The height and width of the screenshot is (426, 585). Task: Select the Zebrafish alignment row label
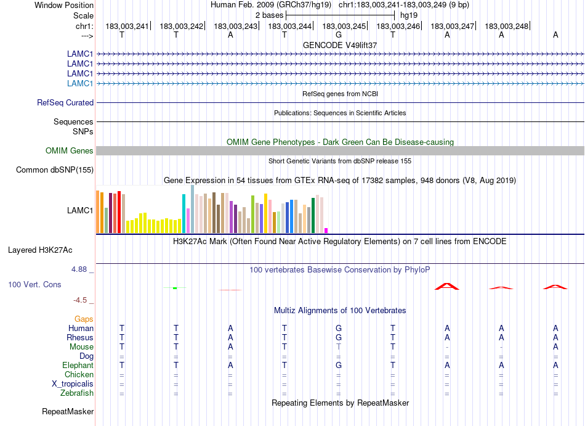(77, 393)
